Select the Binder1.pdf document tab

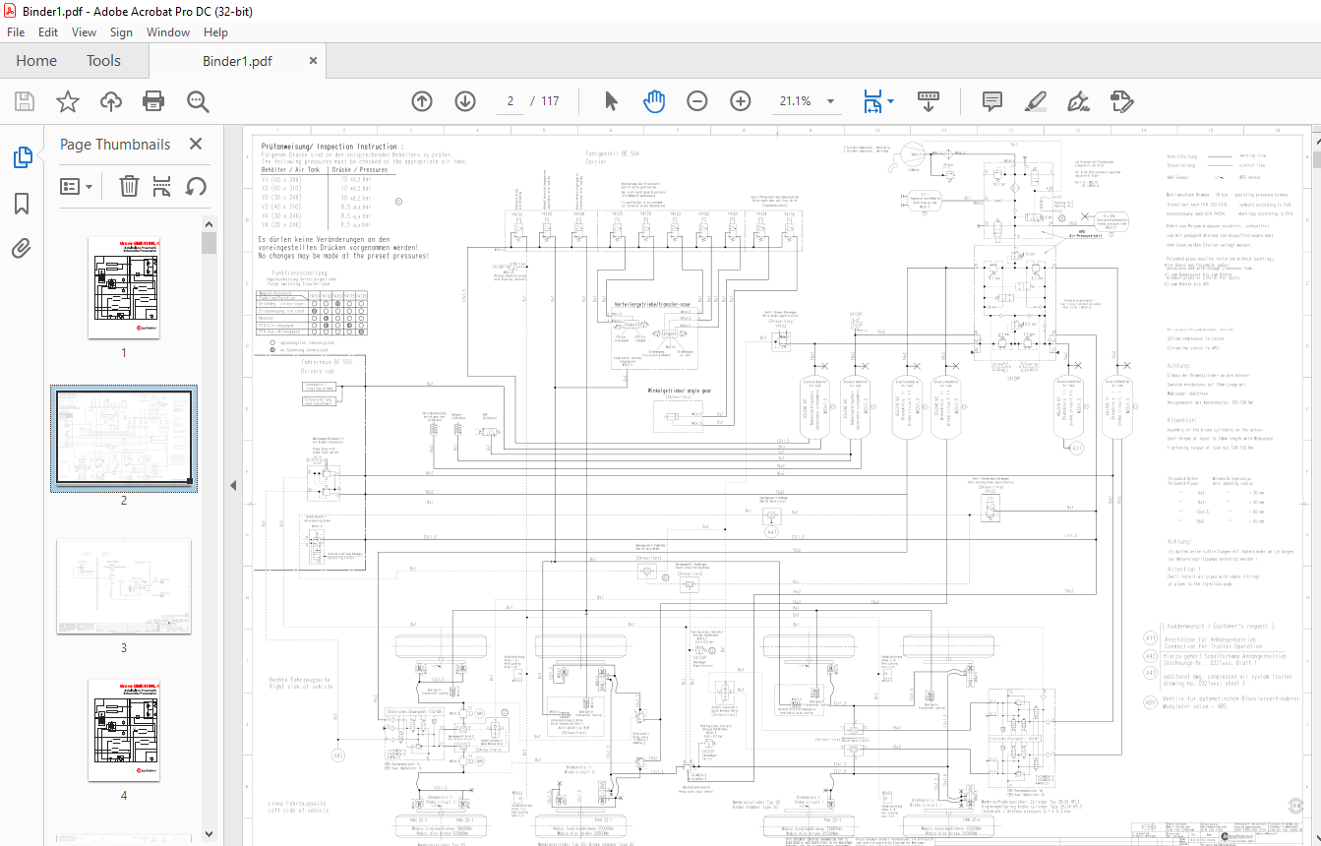[237, 61]
